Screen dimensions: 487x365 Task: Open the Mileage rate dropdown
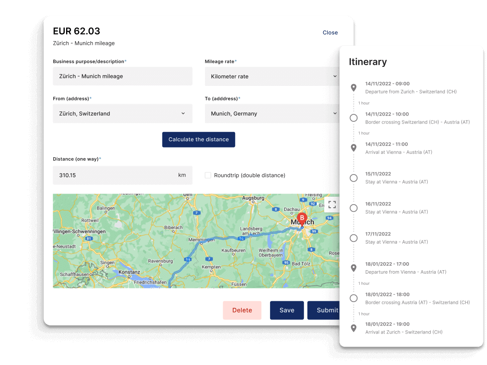(x=272, y=76)
